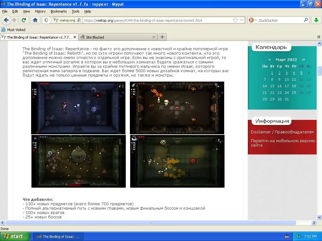322x241 pixels.
Task: Open the Home page icon
Action: click(35, 20)
